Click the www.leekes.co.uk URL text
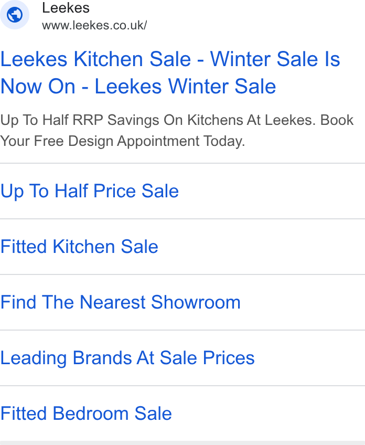This screenshot has height=445, width=365. [x=94, y=25]
